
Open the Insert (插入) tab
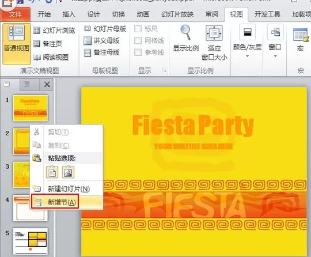(x=69, y=14)
